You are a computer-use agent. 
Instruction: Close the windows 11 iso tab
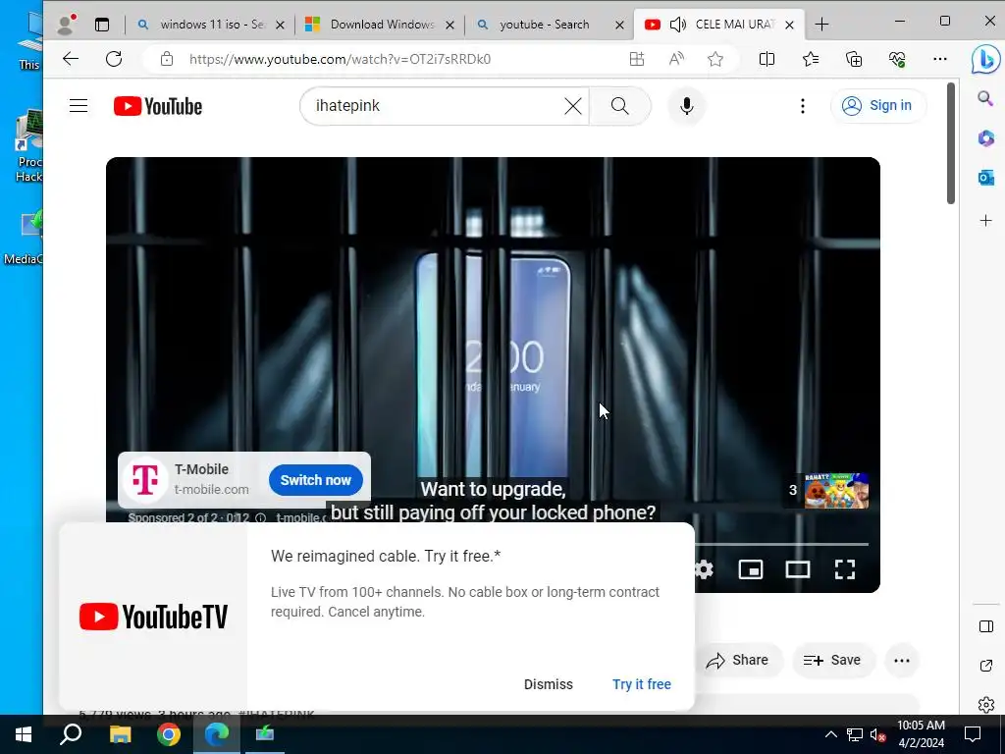click(x=280, y=25)
